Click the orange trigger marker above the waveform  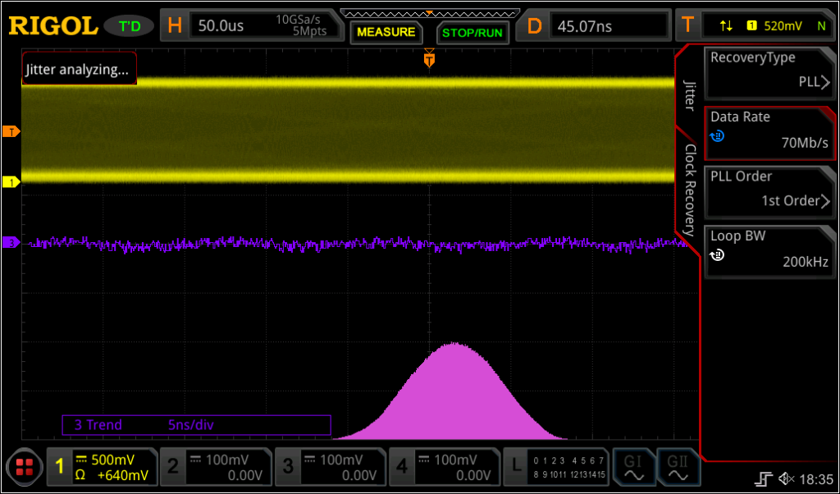[x=429, y=60]
